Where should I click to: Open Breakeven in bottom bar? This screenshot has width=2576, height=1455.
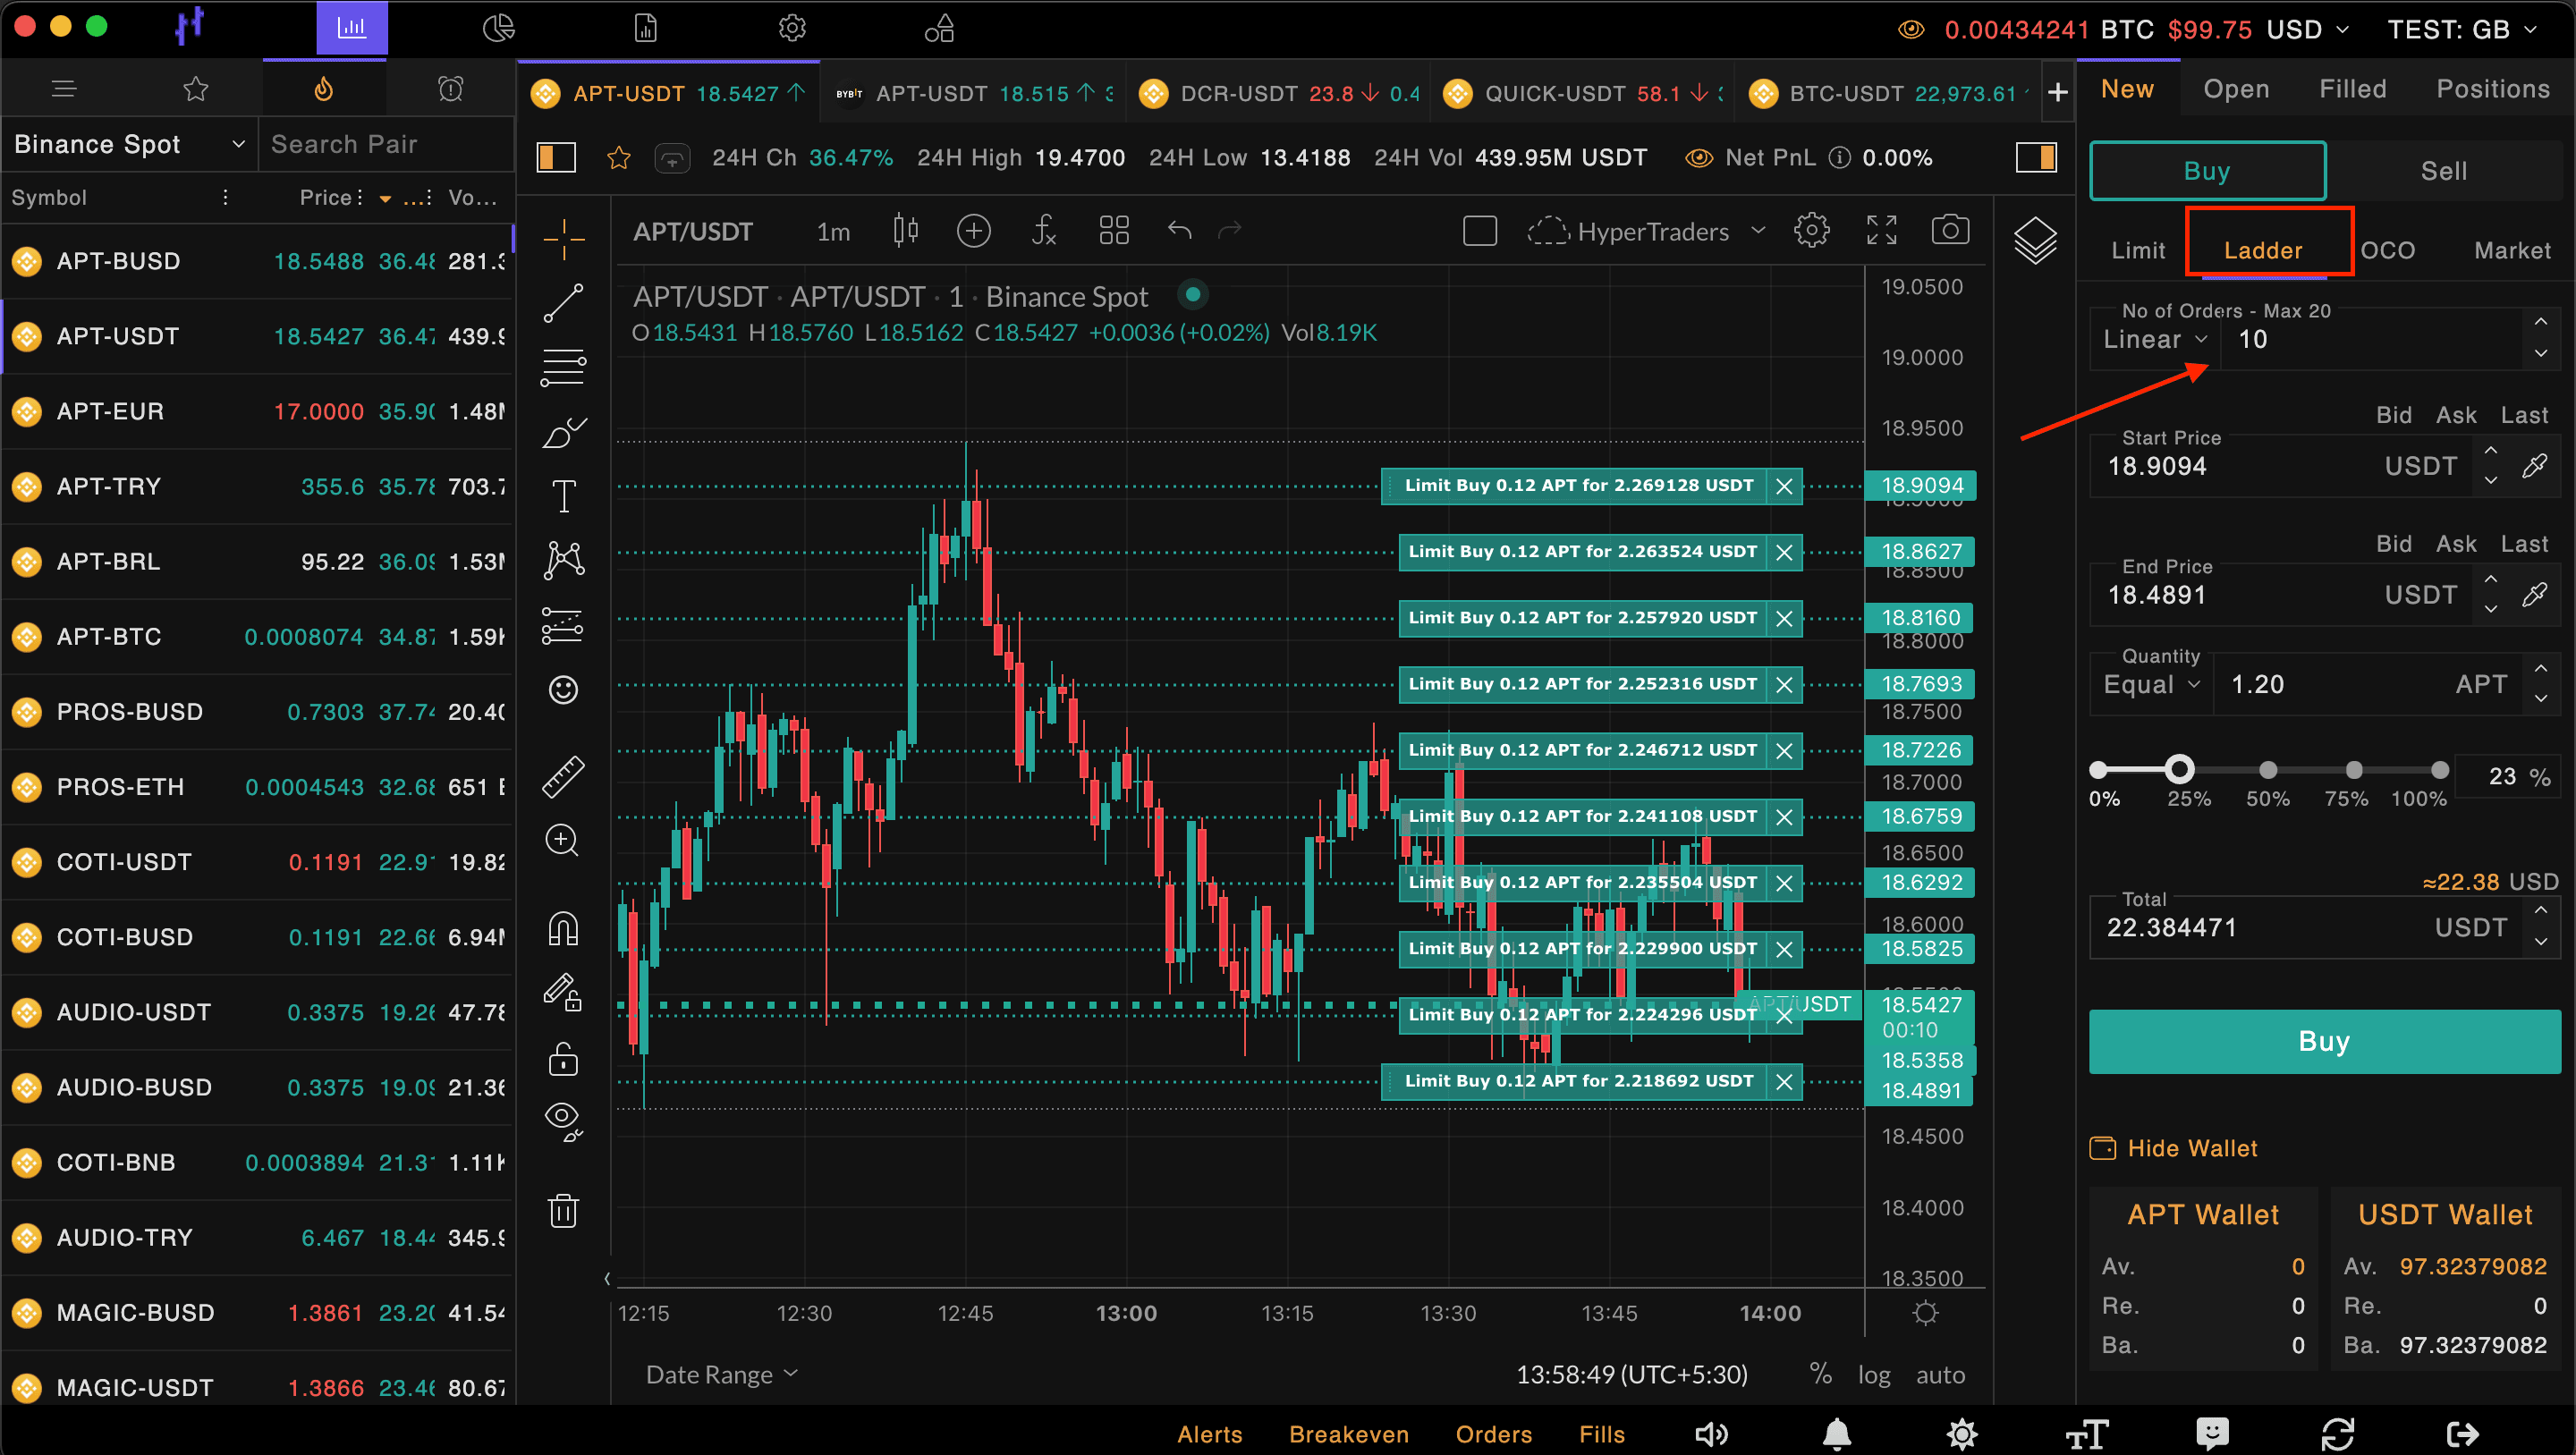click(1348, 1434)
